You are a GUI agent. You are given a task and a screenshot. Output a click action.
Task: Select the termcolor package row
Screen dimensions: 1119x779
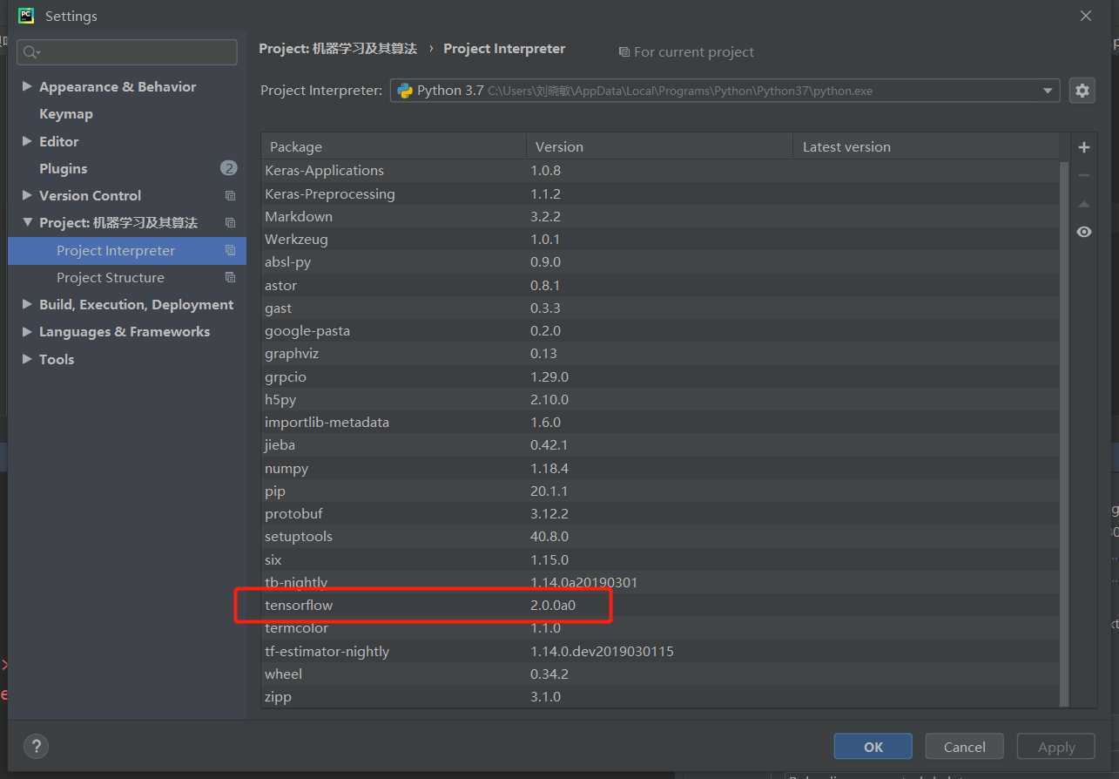(660, 627)
